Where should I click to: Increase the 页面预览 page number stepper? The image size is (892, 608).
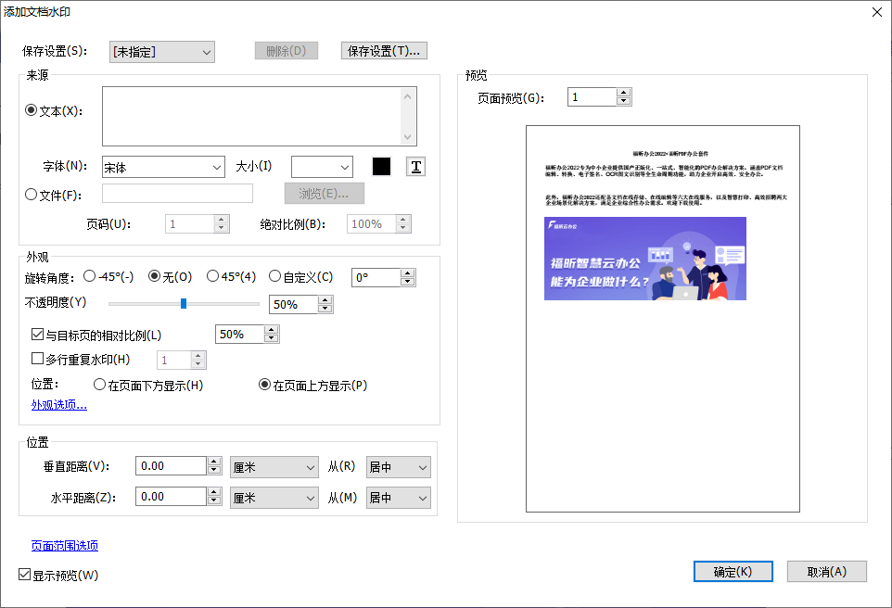(623, 92)
